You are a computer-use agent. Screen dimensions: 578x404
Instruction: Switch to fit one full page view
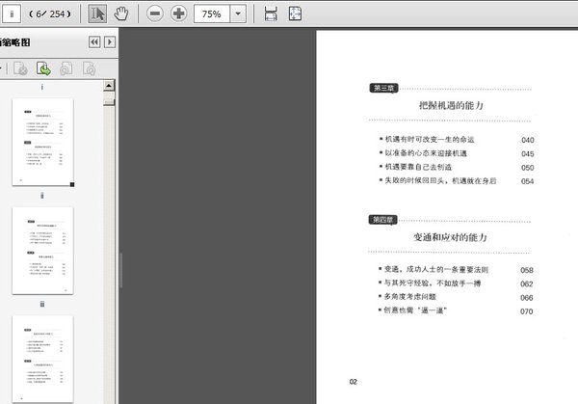(295, 13)
